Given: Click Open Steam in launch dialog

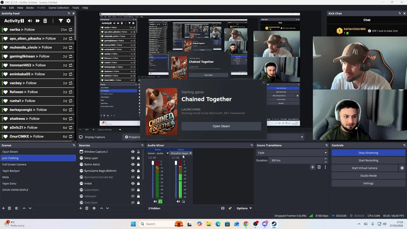Looking at the screenshot, I should (x=221, y=126).
